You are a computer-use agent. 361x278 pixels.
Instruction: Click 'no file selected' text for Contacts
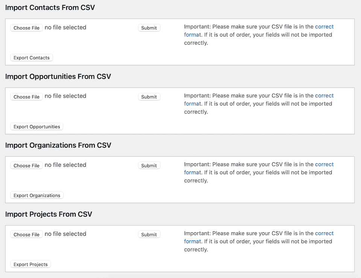point(65,27)
